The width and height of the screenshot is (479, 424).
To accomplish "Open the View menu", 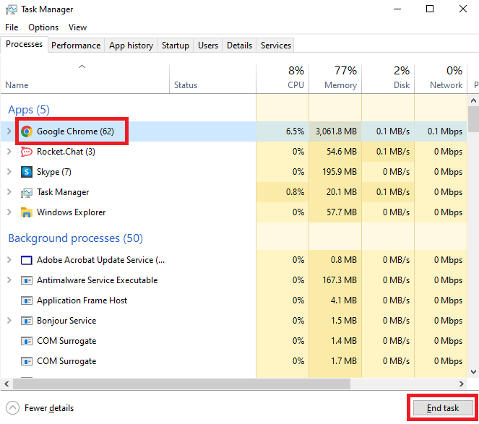I will coord(77,27).
